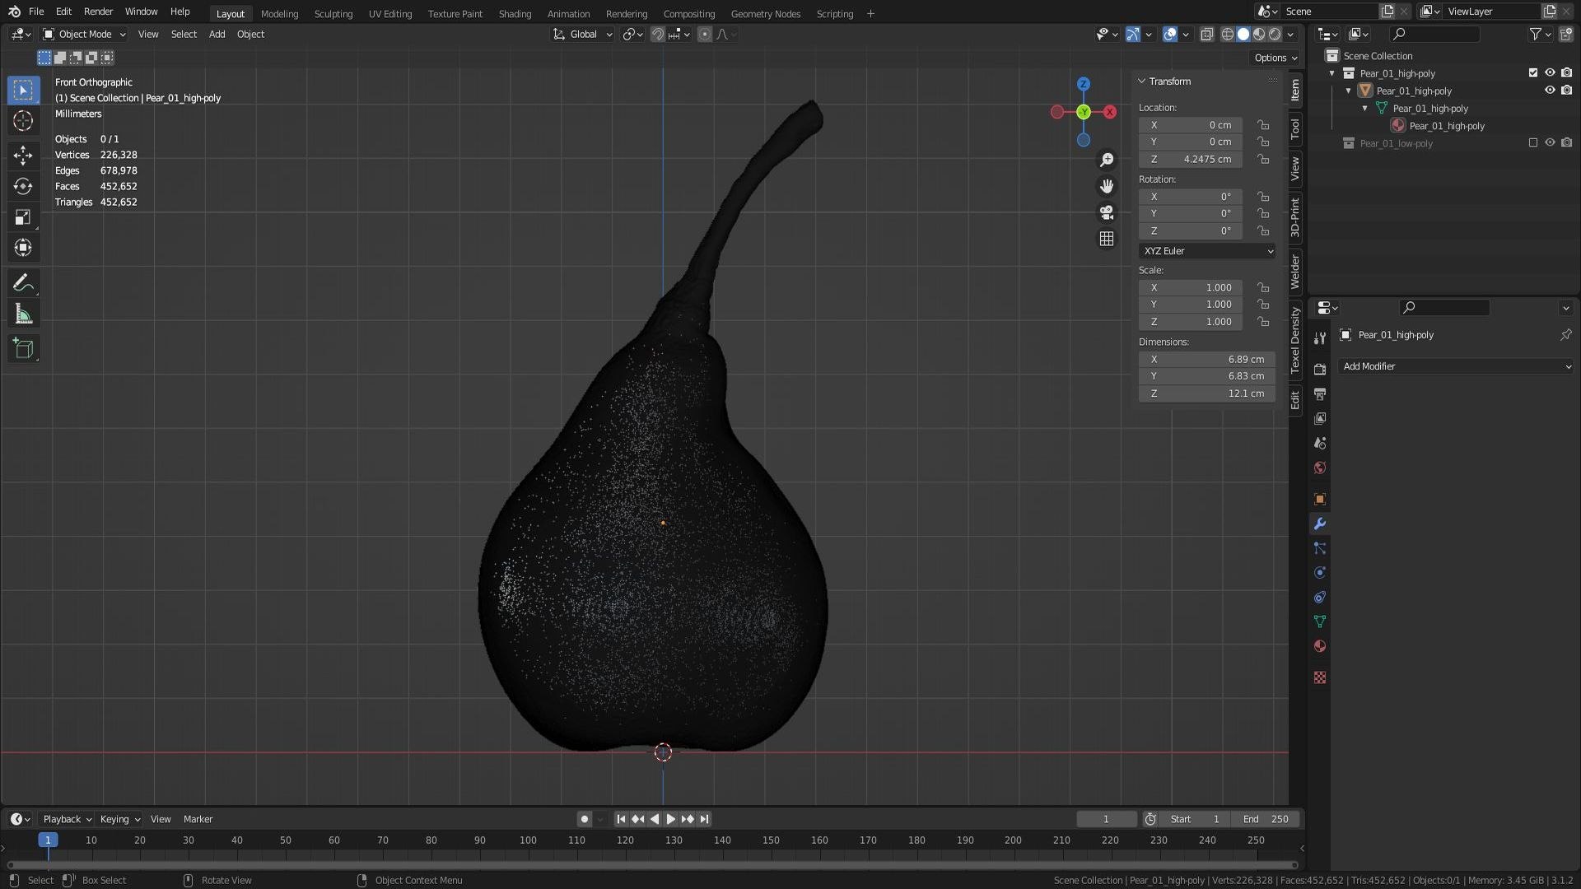Open the Add Modifier dropdown

1456,367
